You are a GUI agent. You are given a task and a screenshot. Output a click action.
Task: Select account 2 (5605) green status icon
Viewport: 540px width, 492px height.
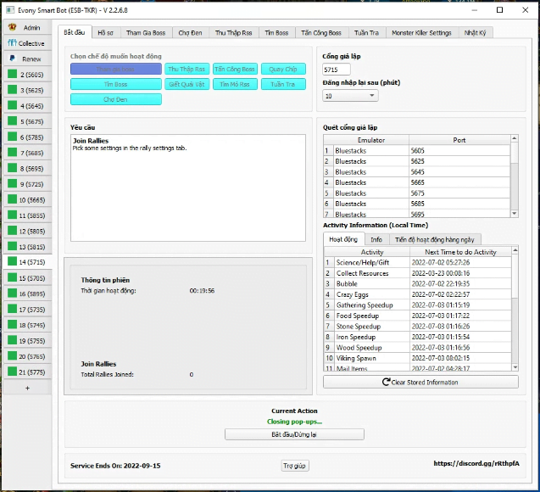(12, 75)
